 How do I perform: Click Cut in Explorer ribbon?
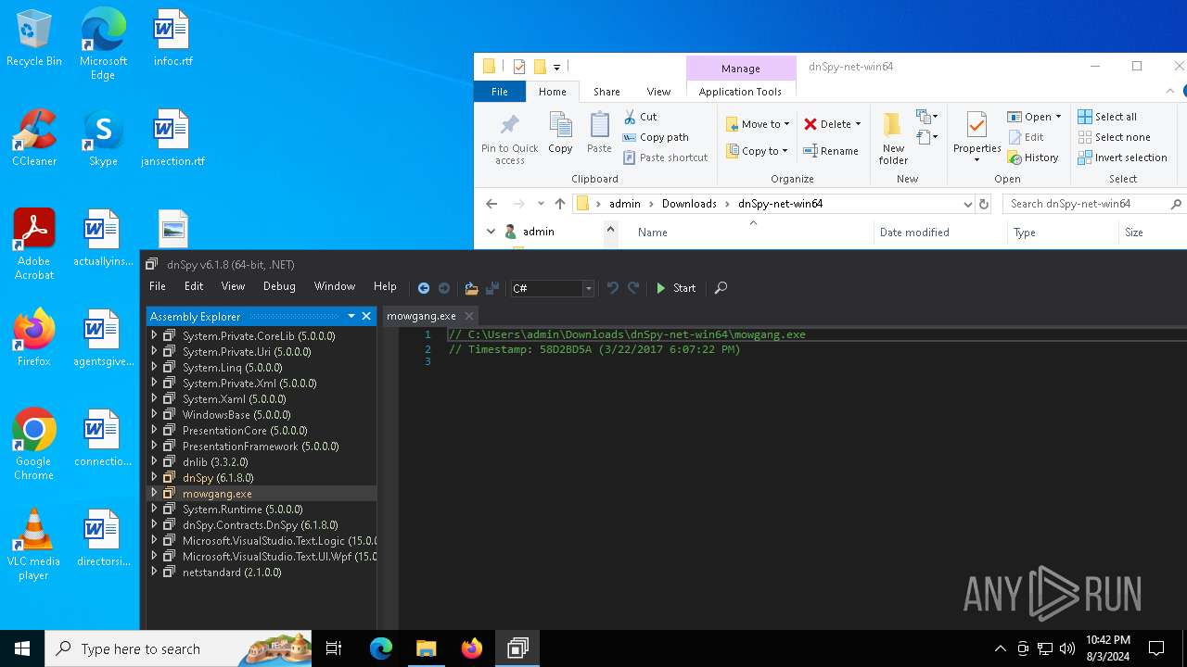pos(640,117)
